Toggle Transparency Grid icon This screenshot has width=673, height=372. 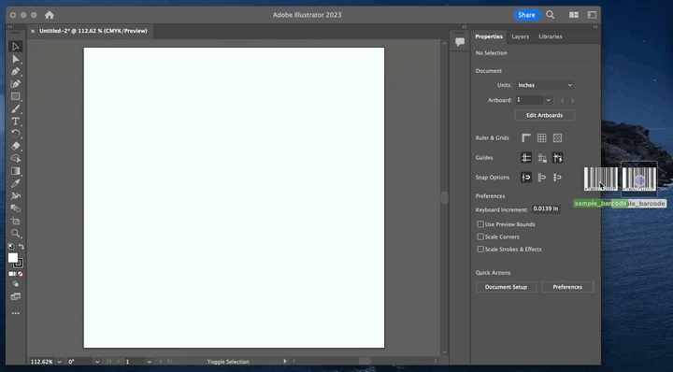[557, 137]
